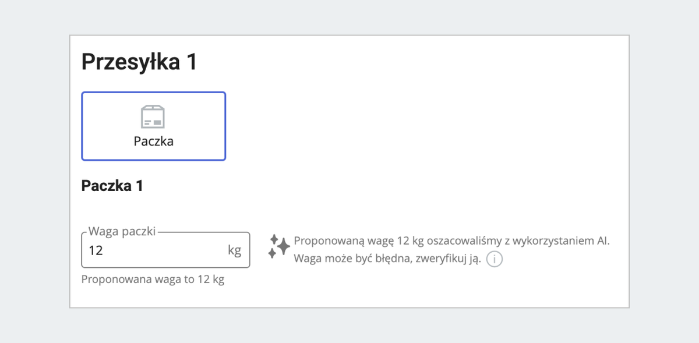This screenshot has width=699, height=343.
Task: Click the "Przesyłka 1" heading
Action: [139, 62]
